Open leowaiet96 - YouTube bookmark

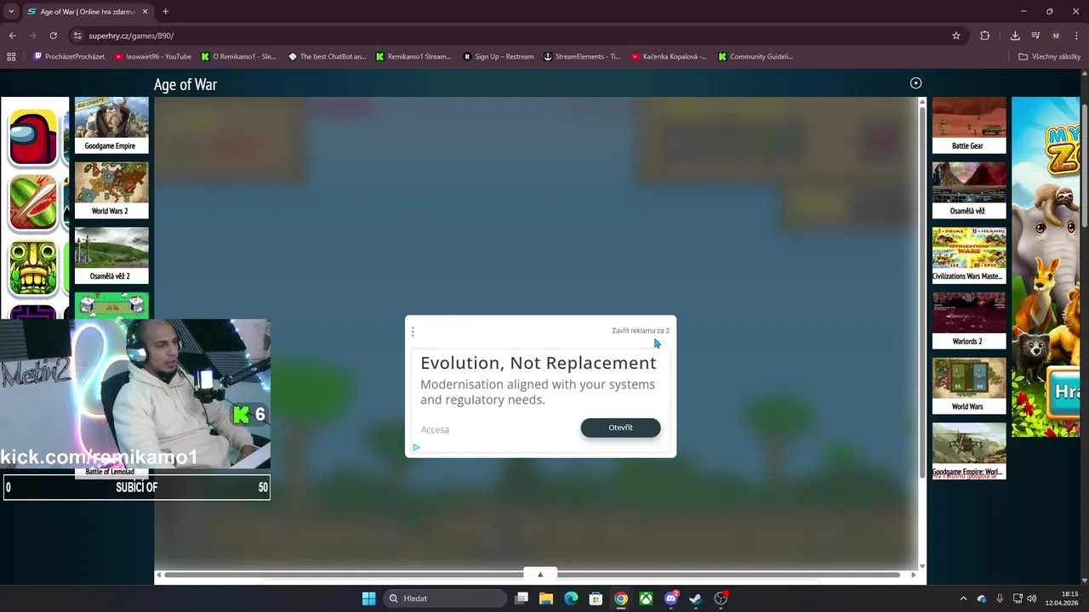click(152, 57)
